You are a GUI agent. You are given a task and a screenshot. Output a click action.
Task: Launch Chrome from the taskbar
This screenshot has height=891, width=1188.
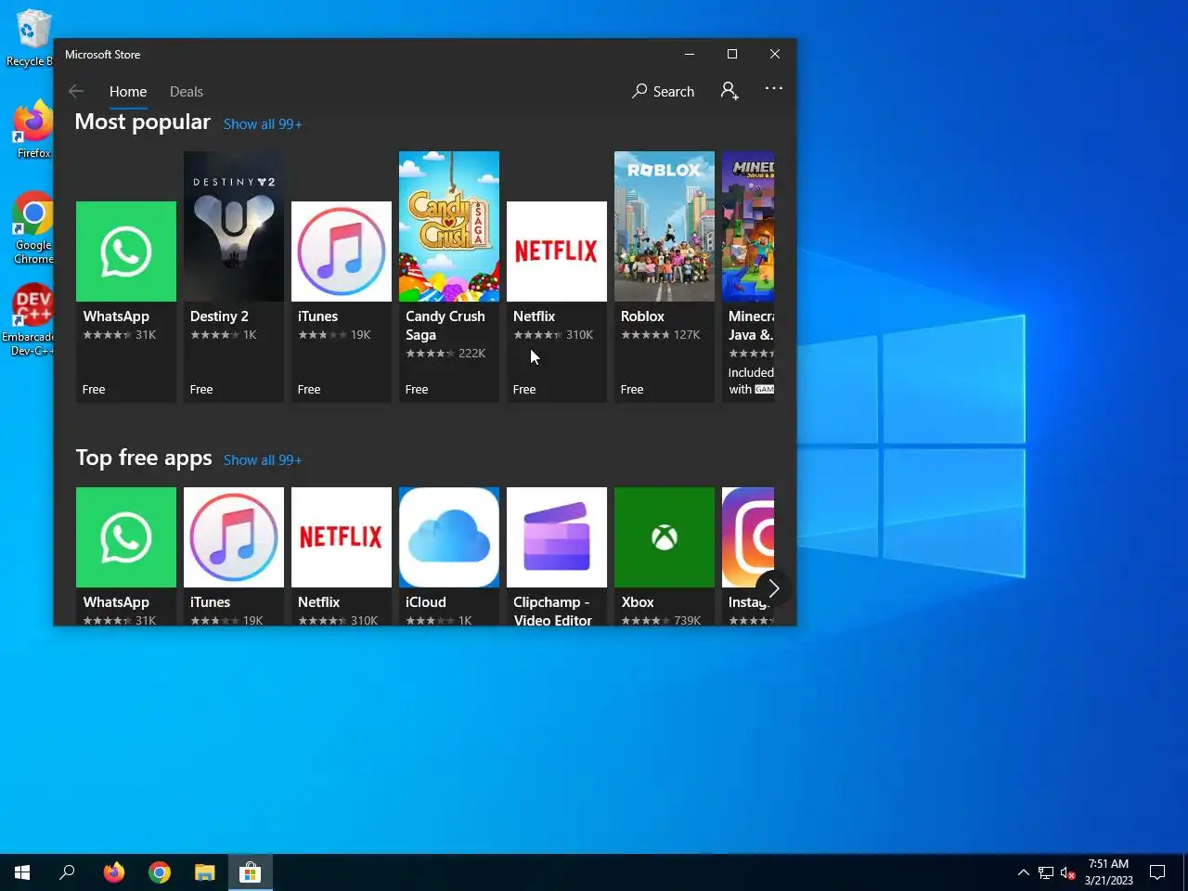point(160,872)
